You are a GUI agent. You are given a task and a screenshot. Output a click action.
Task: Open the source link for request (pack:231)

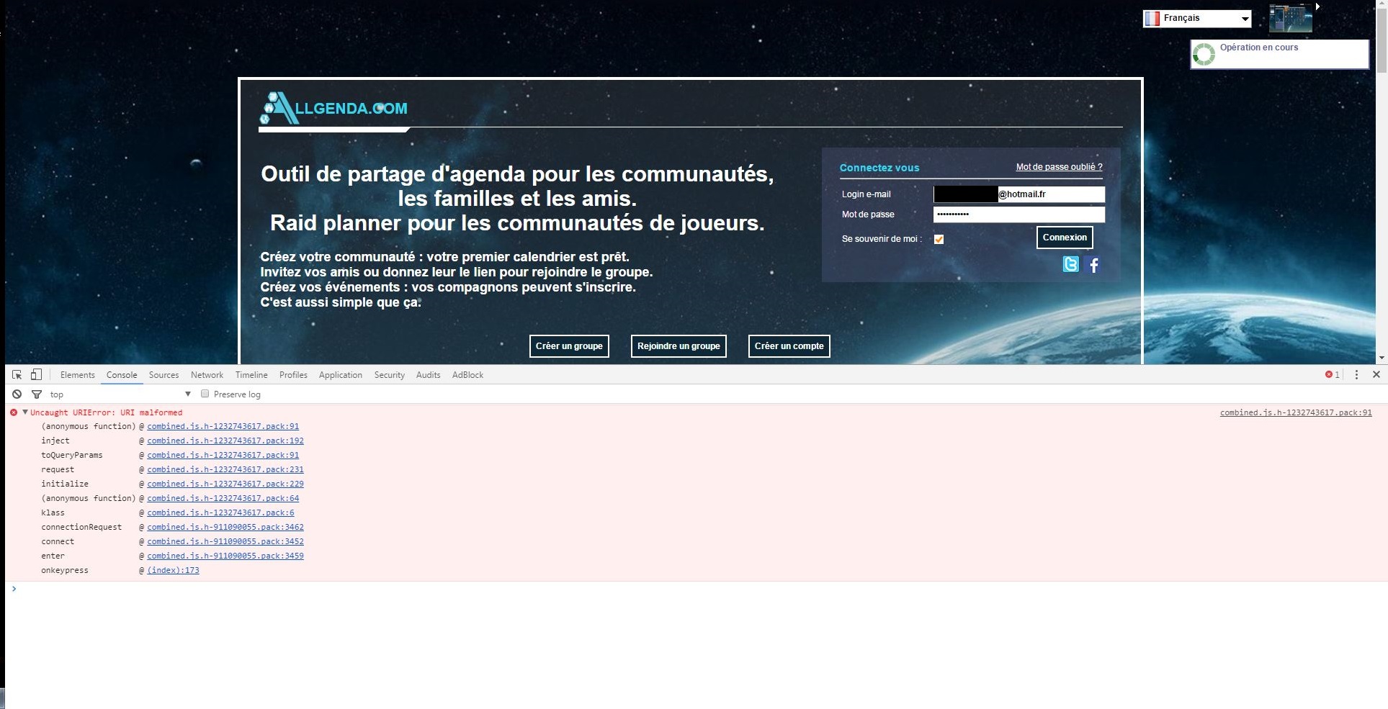(225, 469)
